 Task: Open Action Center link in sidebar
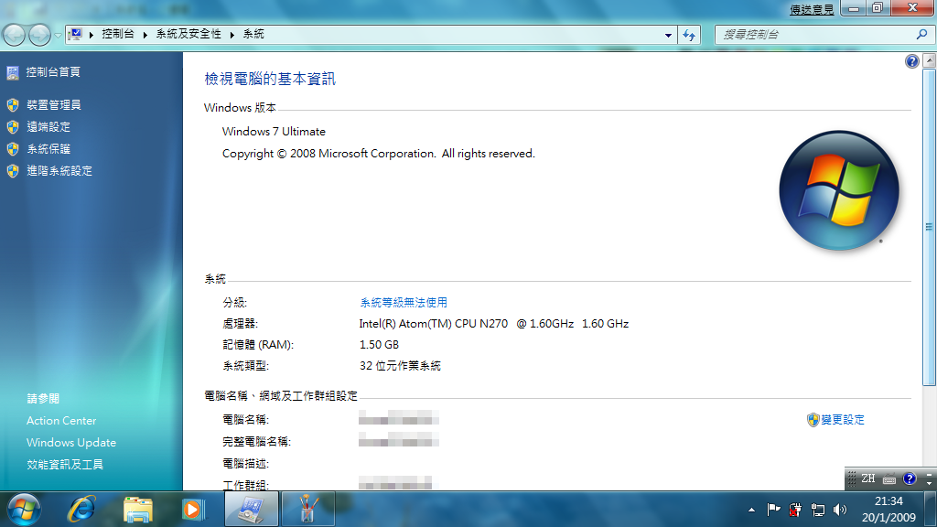61,421
